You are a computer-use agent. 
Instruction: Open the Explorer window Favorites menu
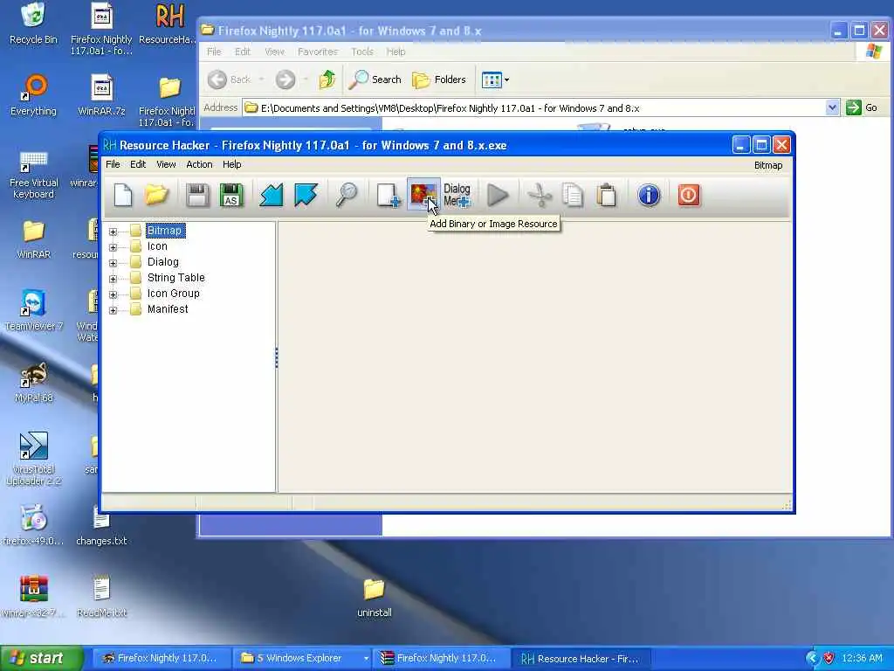coord(318,52)
